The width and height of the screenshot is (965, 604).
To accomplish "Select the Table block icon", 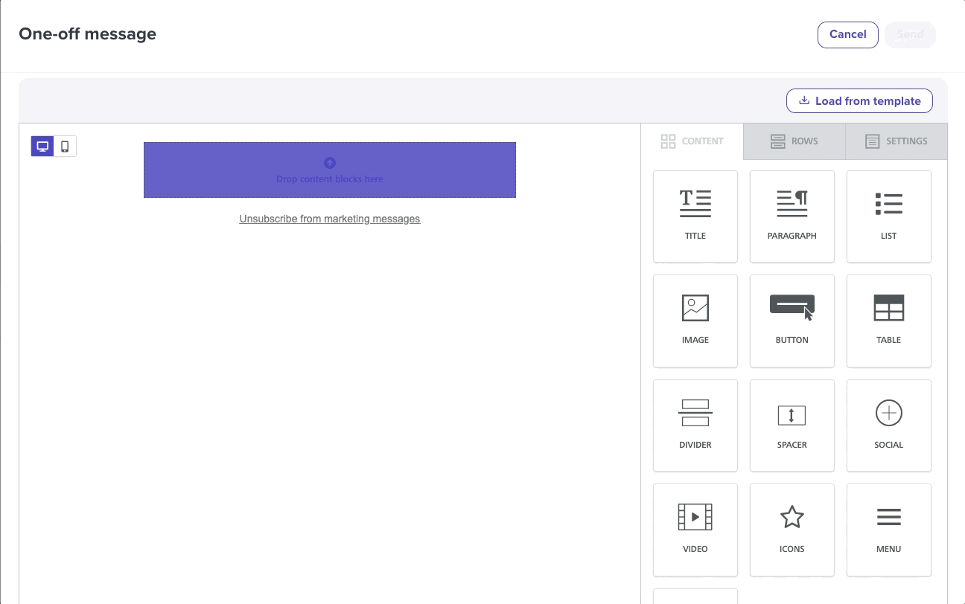I will pos(888,321).
